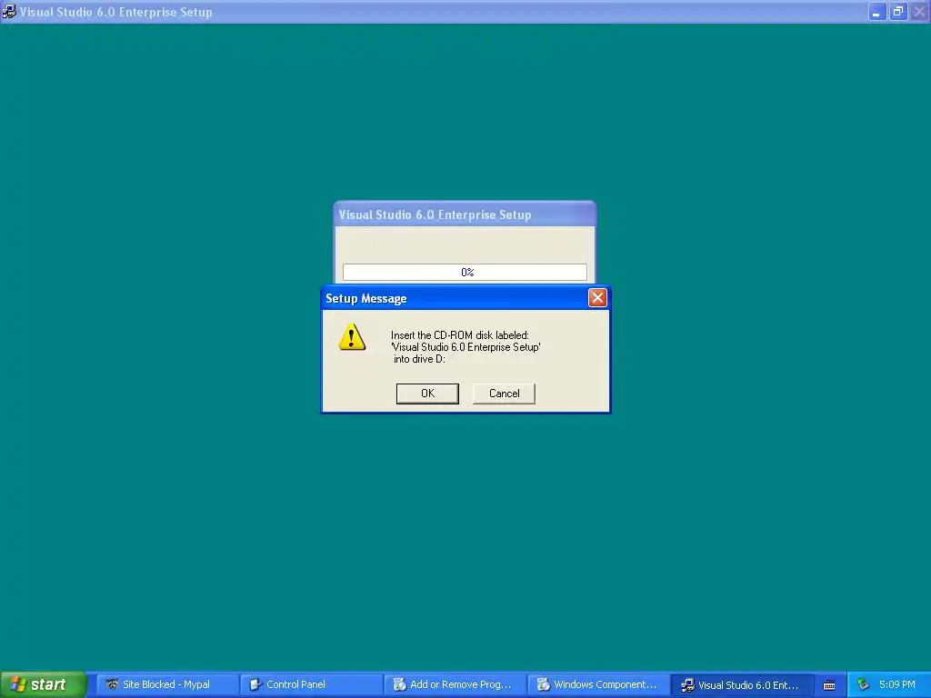Confirm the Setup Message with OK

[x=427, y=394]
